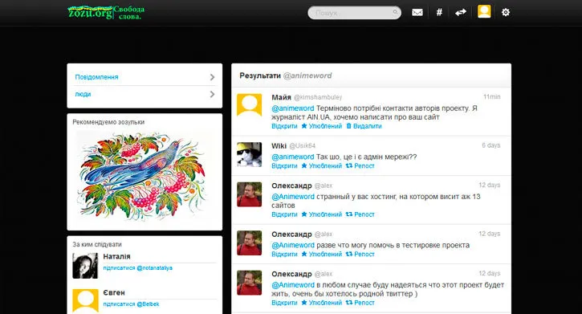Click the Рекомендуємо зозульки label
This screenshot has width=582, height=314.
(108, 122)
